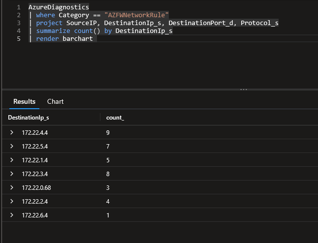Select the Results tab
The width and height of the screenshot is (318, 243).
click(x=24, y=101)
